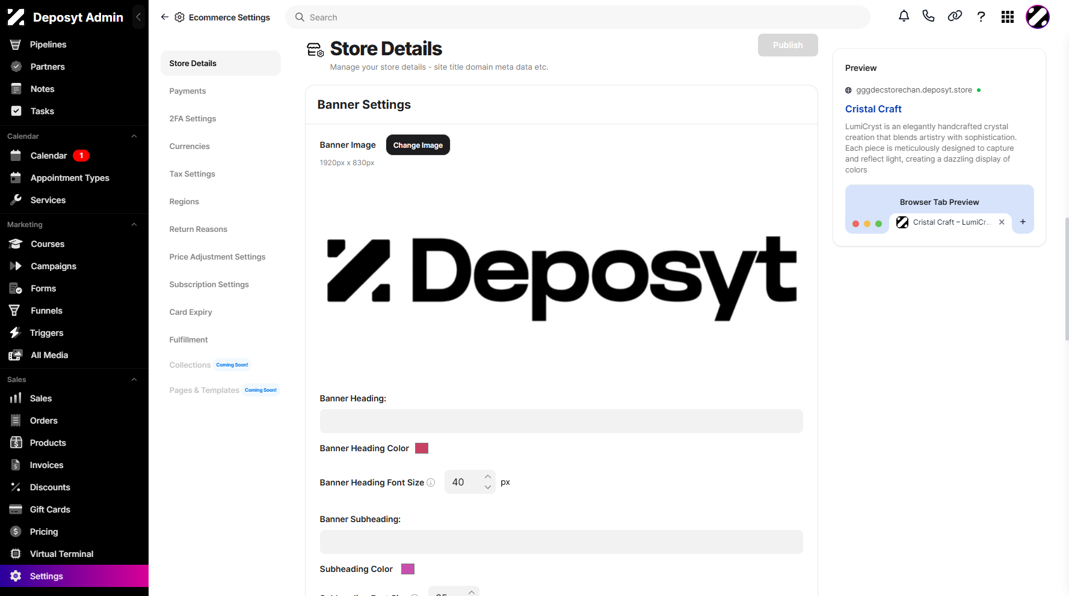Screen dimensions: 1069x596
Task: Click the Publish button
Action: (787, 45)
